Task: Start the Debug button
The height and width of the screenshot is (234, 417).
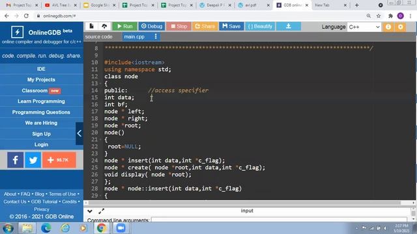Action: pyautogui.click(x=152, y=26)
